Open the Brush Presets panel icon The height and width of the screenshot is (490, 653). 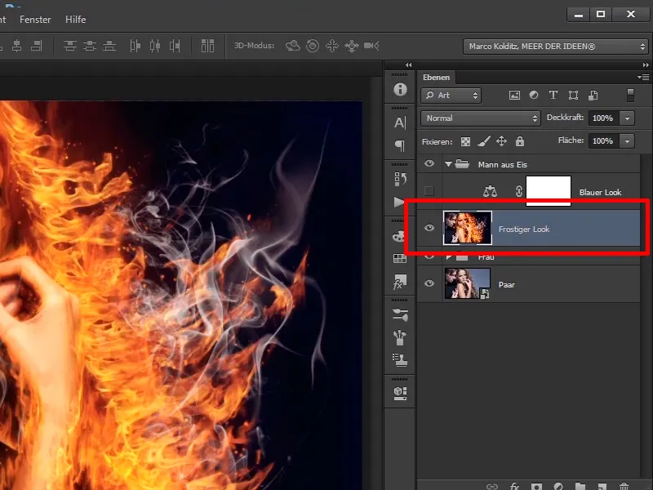pyautogui.click(x=400, y=314)
